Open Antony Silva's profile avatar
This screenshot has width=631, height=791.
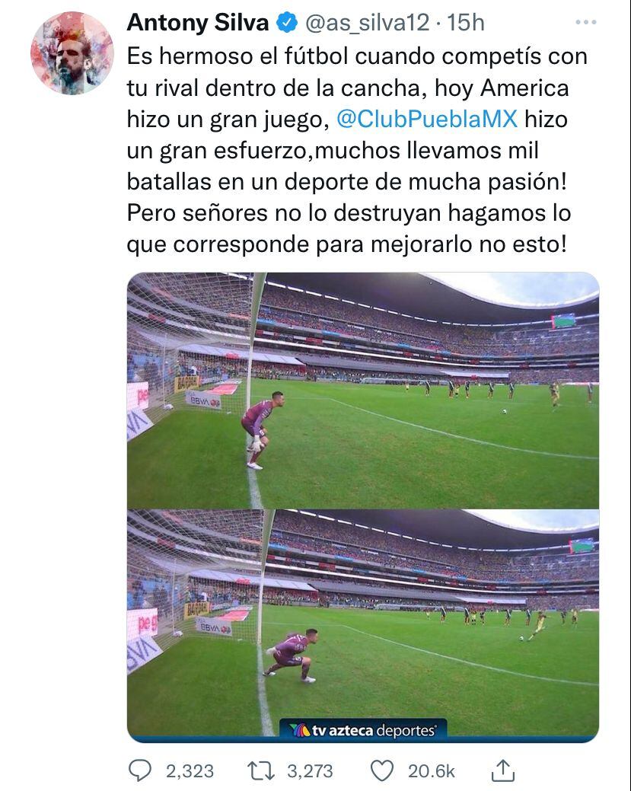click(72, 53)
